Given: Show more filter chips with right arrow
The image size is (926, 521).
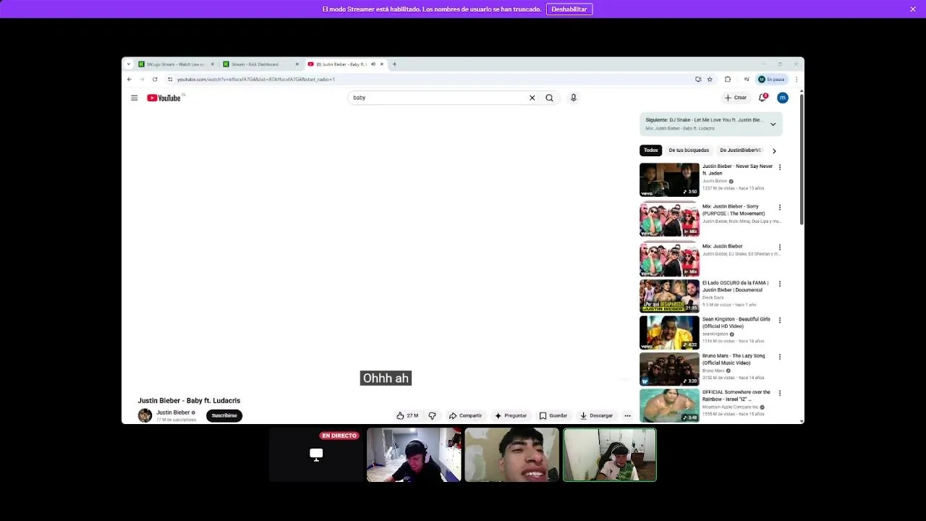Looking at the screenshot, I should click(774, 151).
